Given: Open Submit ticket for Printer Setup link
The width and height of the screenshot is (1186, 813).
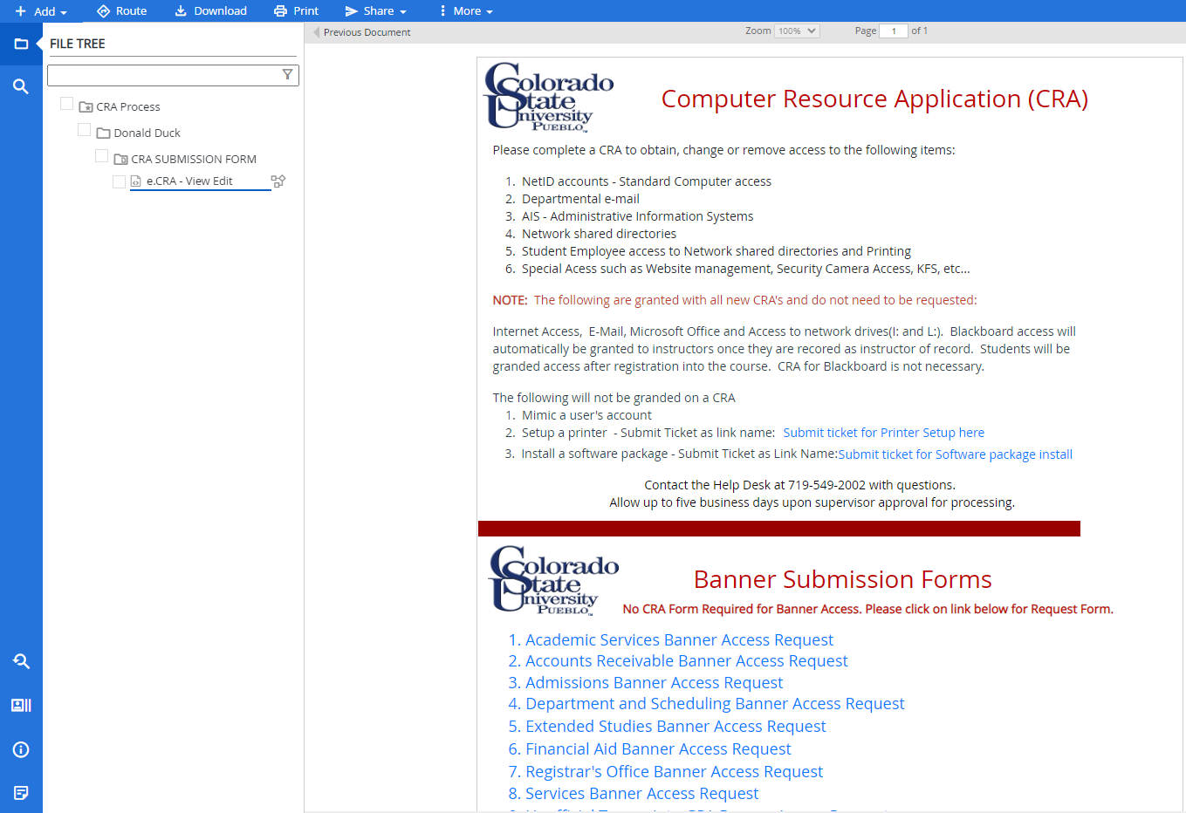Looking at the screenshot, I should [883, 433].
